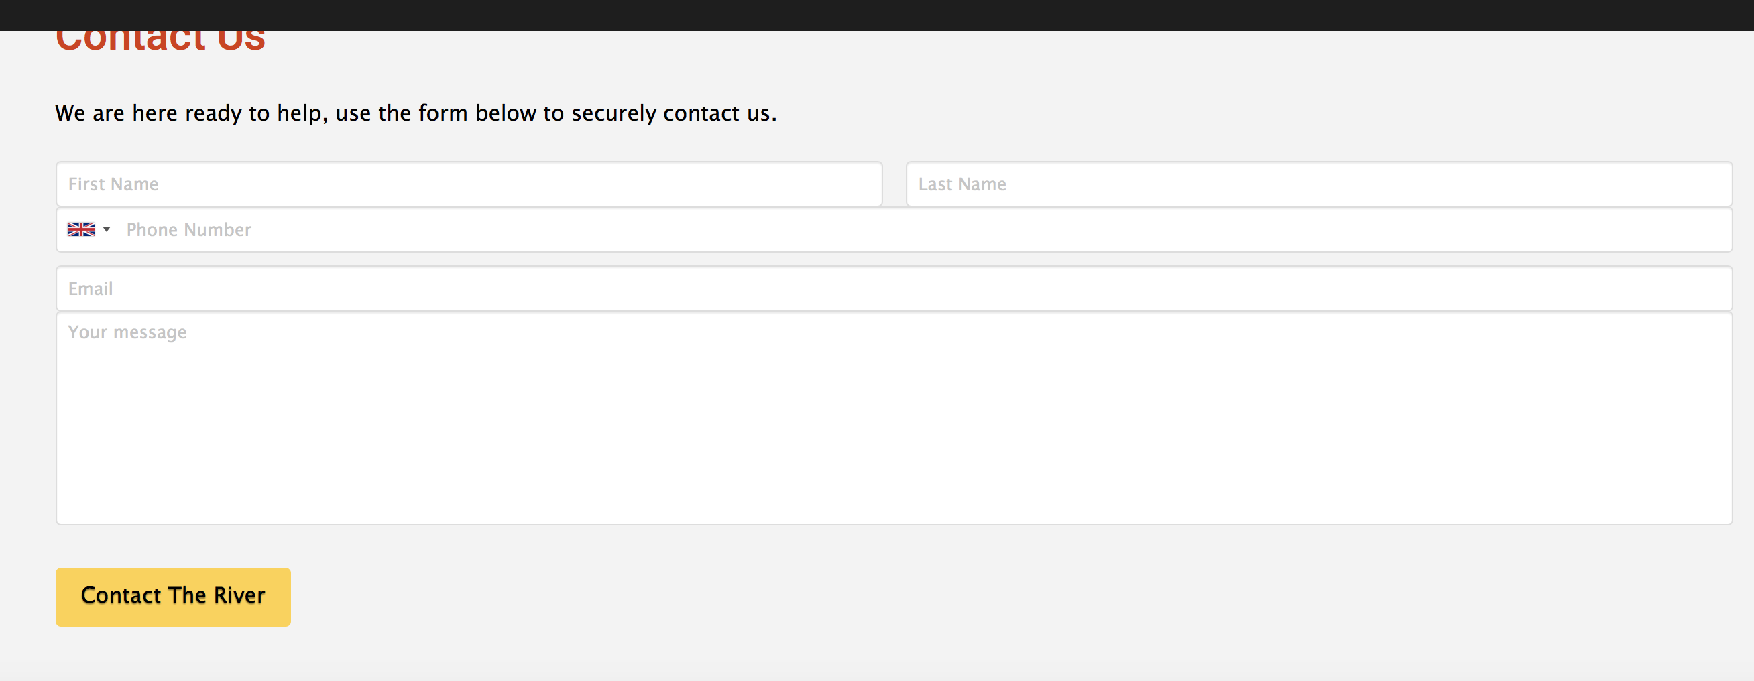
Task: Expand the phone country selector
Action: 89,229
